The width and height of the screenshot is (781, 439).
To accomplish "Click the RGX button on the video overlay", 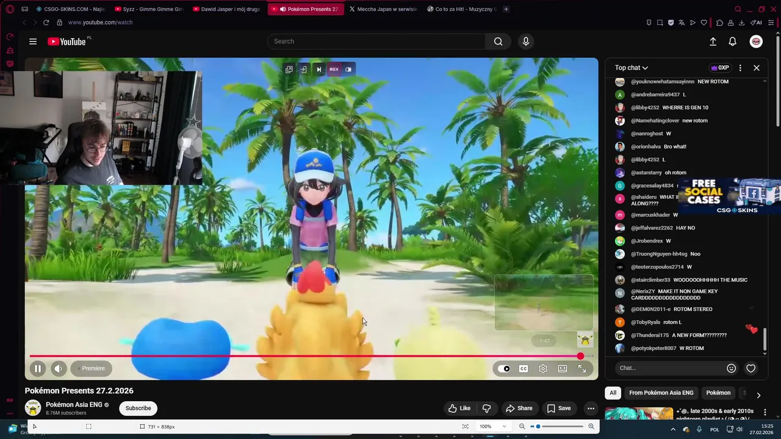I will [x=334, y=70].
